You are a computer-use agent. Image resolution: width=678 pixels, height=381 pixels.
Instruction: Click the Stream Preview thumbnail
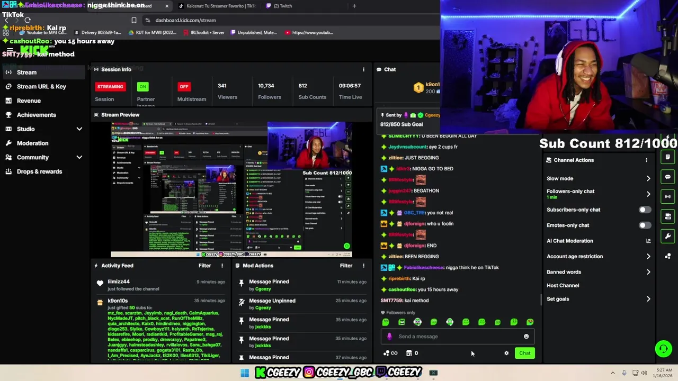tap(231, 189)
